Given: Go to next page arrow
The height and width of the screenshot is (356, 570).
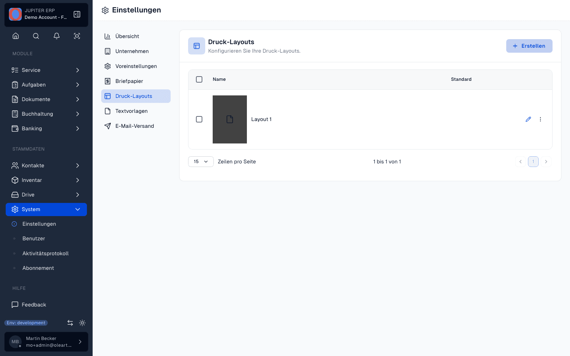Looking at the screenshot, I should click(x=546, y=162).
